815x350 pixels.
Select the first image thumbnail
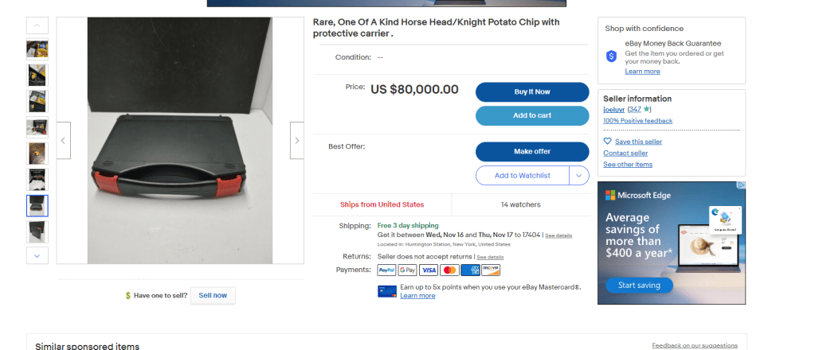coord(37,49)
